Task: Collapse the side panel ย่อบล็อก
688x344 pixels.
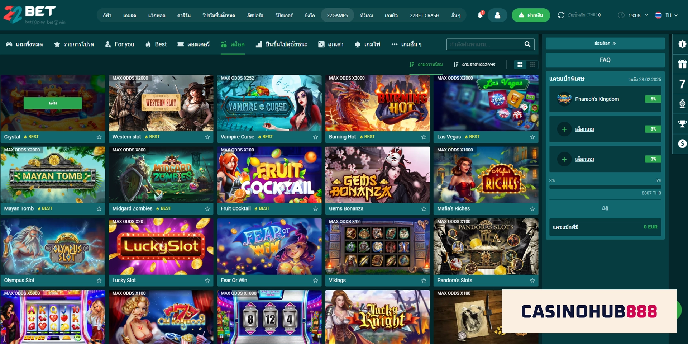Action: 605,43
